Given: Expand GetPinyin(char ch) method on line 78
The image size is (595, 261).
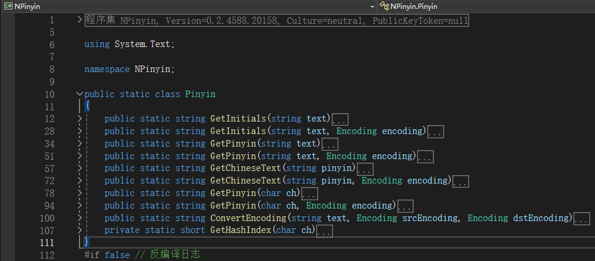Looking at the screenshot, I should 80,193.
